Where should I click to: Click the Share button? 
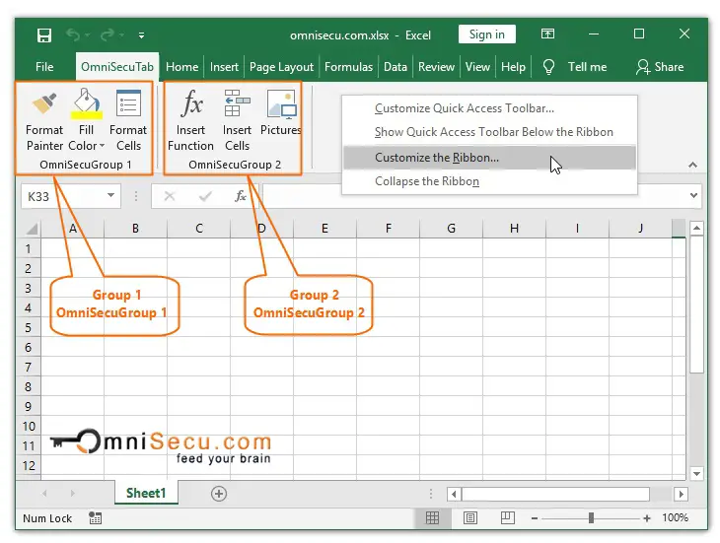pos(660,67)
